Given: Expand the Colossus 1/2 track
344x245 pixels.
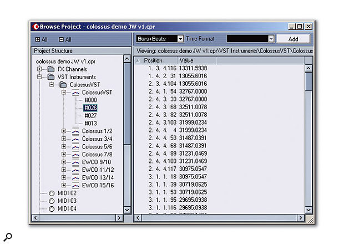Looking at the screenshot, I should coord(64,131).
